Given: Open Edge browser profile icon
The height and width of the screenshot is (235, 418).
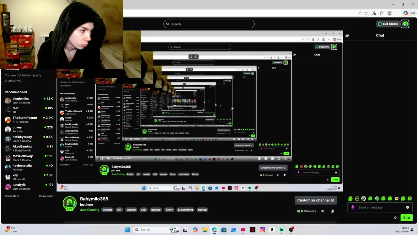Looking at the screenshot, I should [x=389, y=13].
